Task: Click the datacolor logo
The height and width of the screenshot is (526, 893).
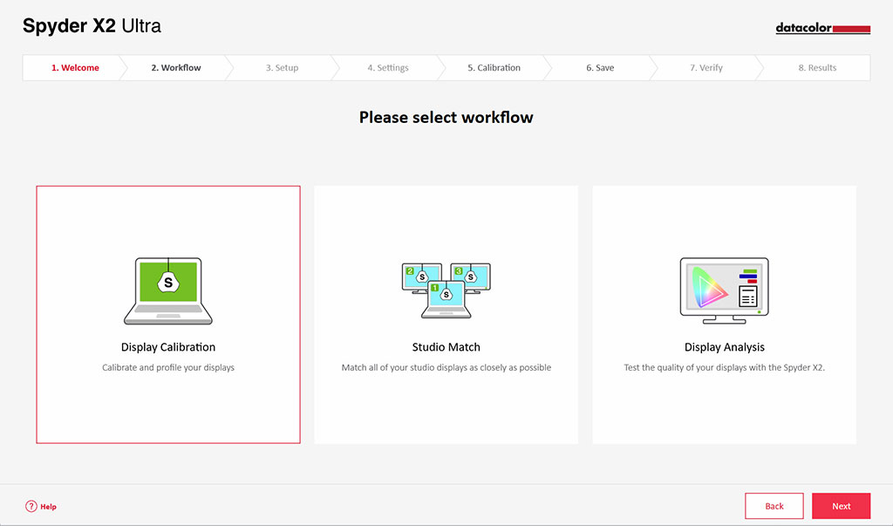Action: [x=823, y=28]
